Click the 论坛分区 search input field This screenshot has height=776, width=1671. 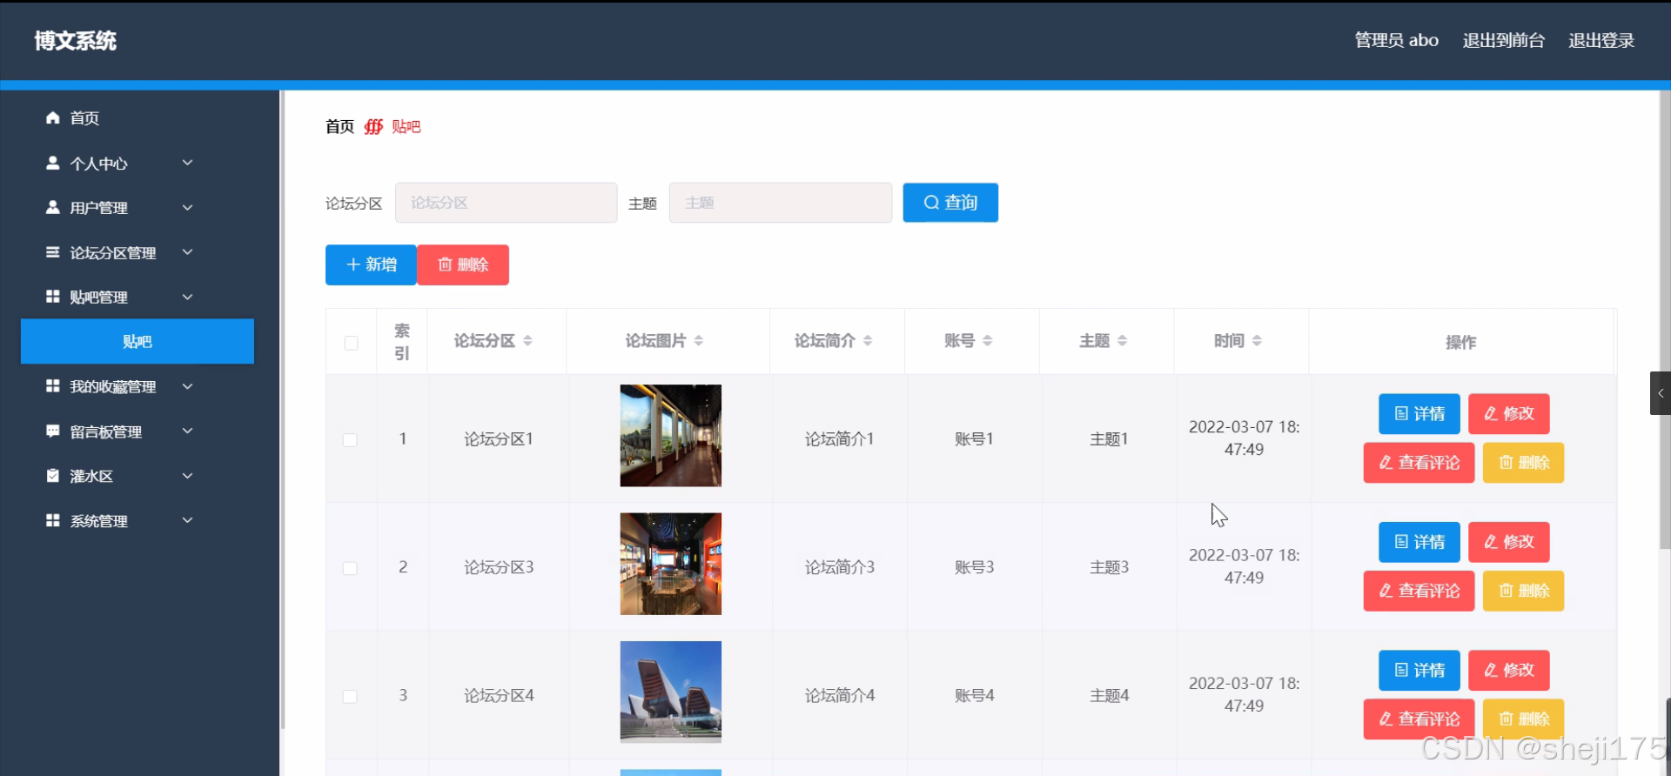point(507,203)
